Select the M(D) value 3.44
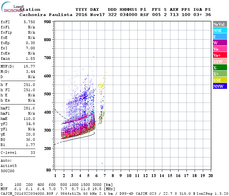Screen dimensions: 229x196 click(30, 72)
